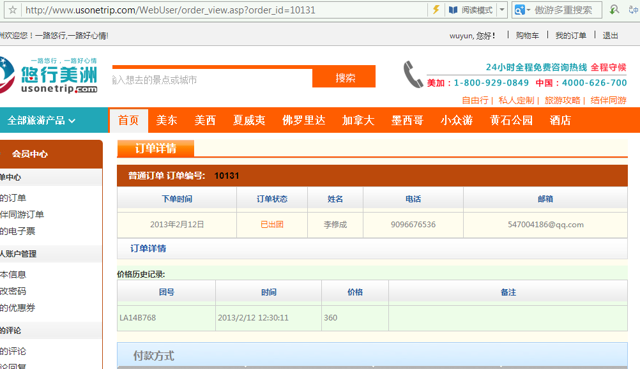Select the 美东 navigation tab
The image size is (640, 369).
[x=167, y=121]
